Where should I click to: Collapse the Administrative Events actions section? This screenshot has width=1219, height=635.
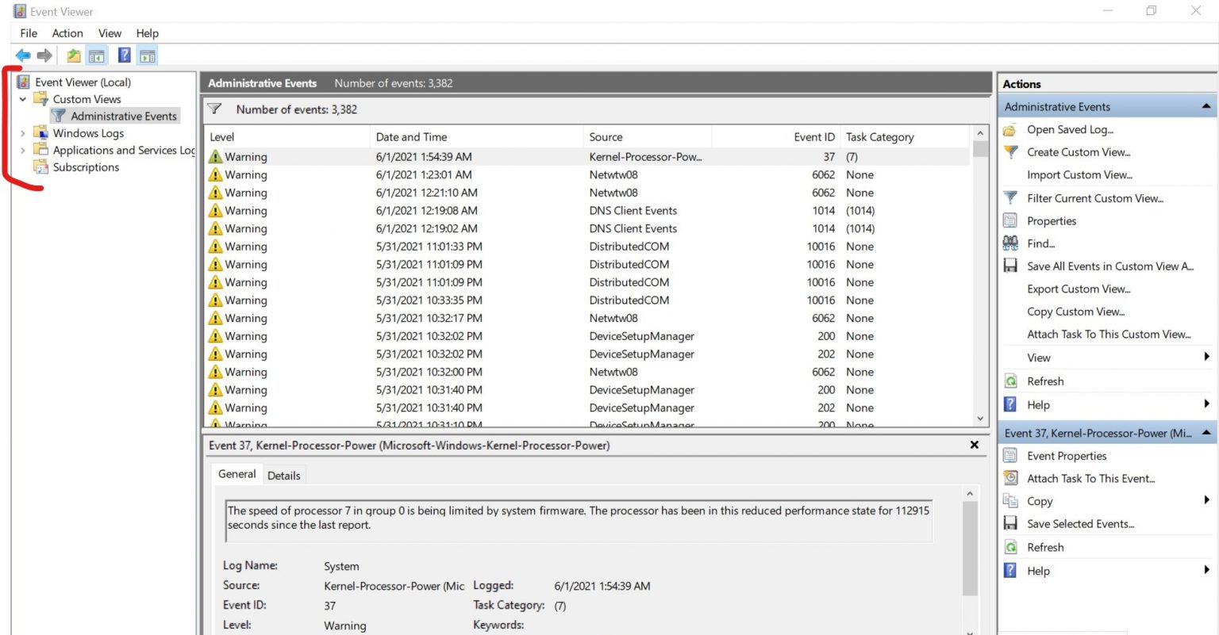[x=1207, y=105]
